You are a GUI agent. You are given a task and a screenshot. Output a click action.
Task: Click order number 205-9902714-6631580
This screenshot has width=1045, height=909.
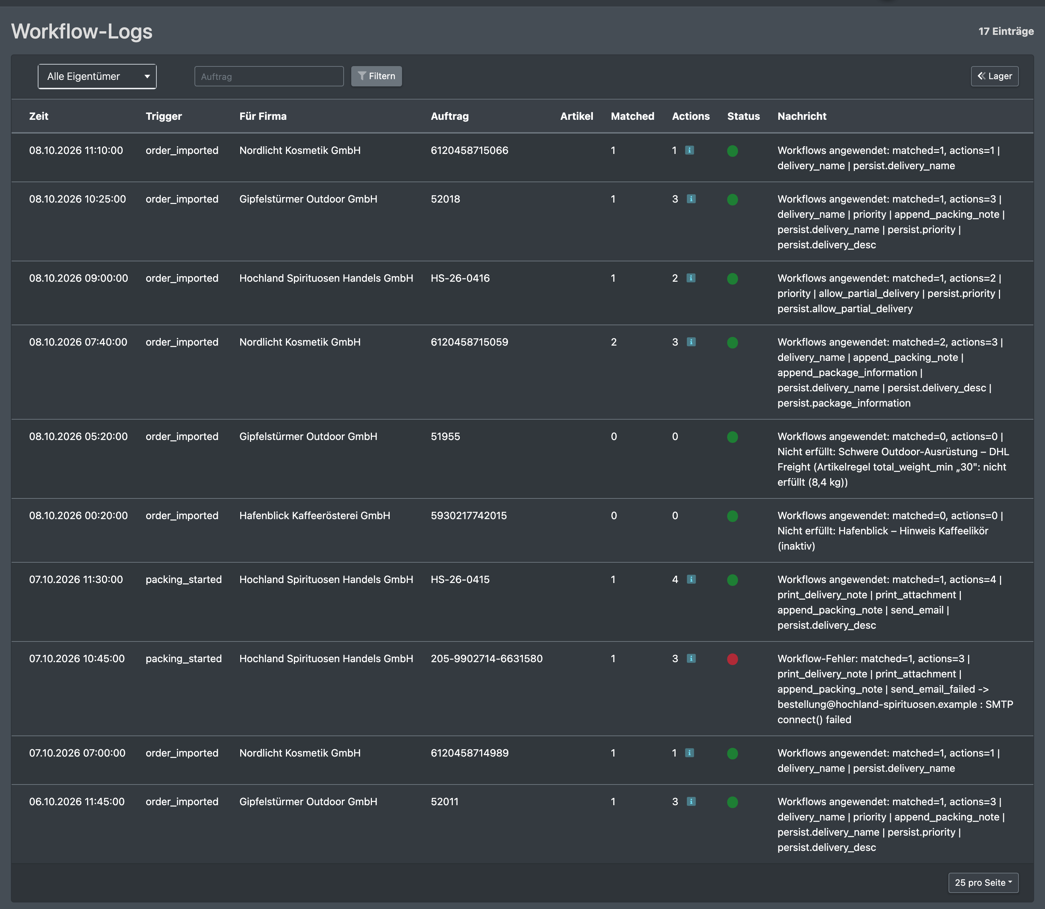(487, 659)
